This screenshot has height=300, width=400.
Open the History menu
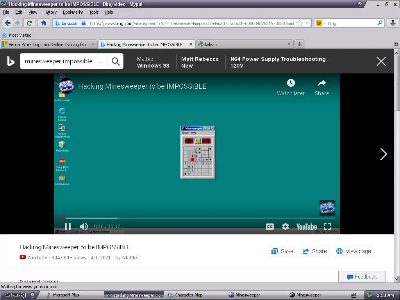click(50, 12)
